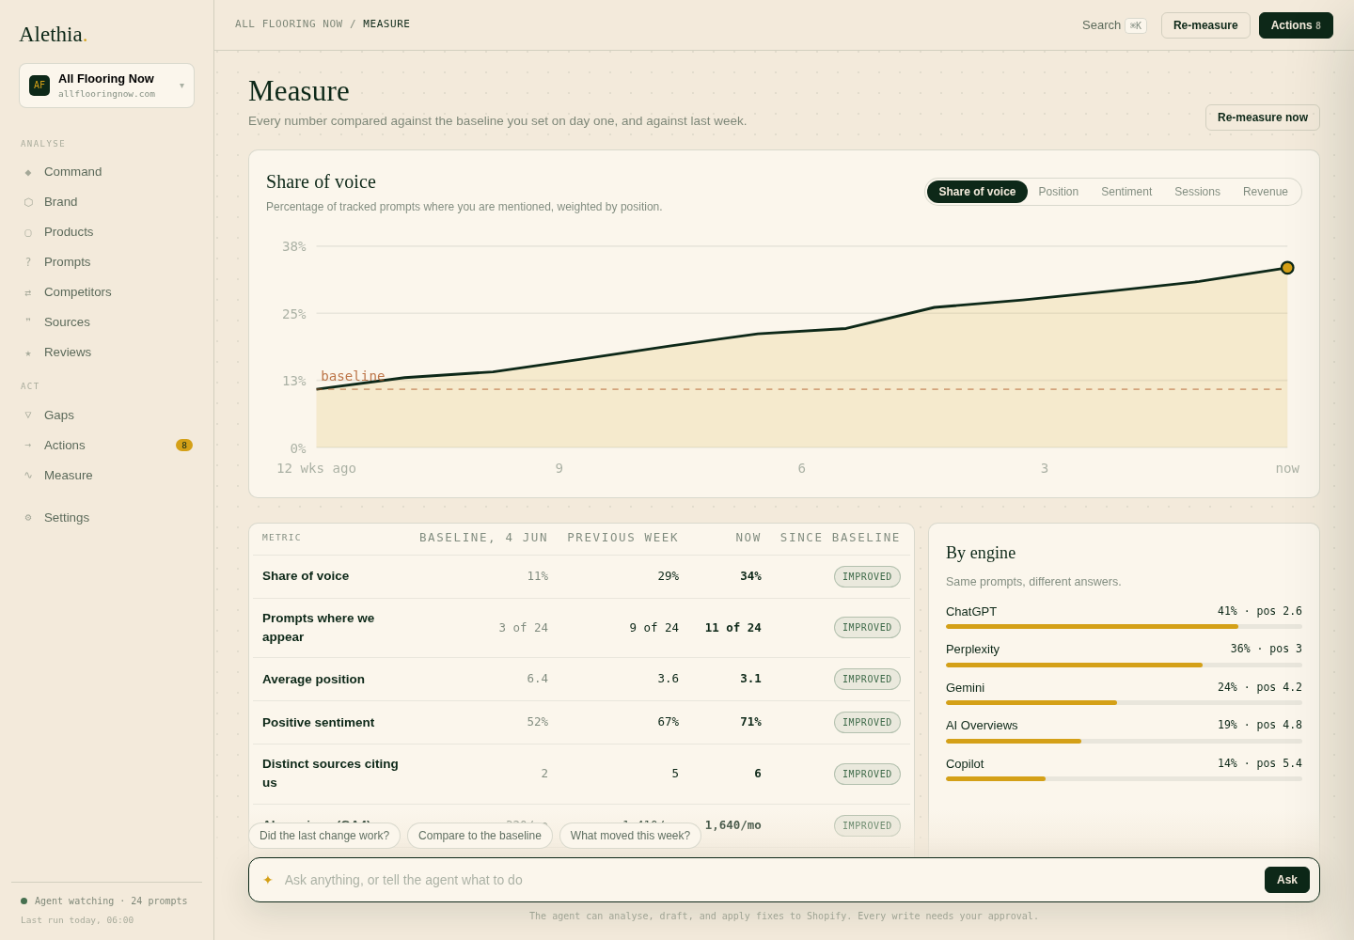The width and height of the screenshot is (1354, 940).
Task: Switch chart to Position view
Action: point(1059,192)
